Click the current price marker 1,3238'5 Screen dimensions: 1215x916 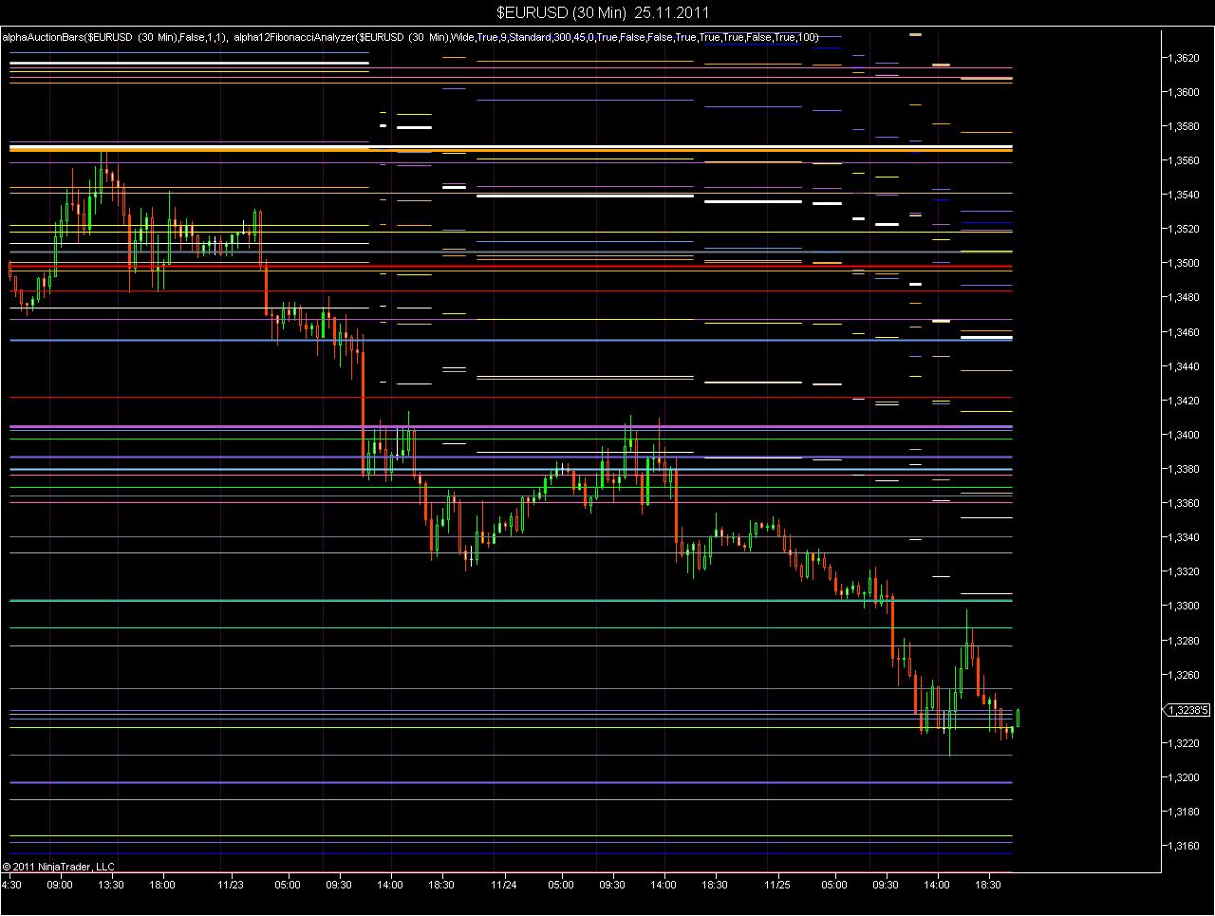tap(1187, 709)
